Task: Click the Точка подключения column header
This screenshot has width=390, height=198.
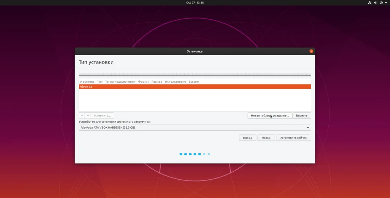Action: 120,81
